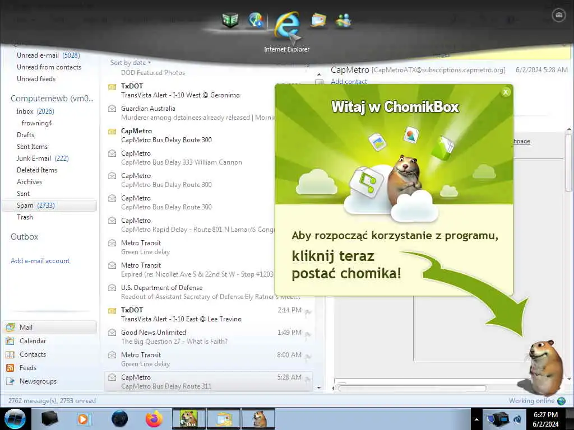
Task: Open the Trash folder
Action: pyautogui.click(x=25, y=217)
